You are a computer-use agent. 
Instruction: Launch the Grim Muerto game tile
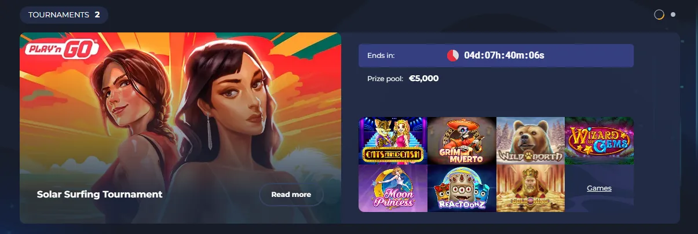click(x=462, y=141)
